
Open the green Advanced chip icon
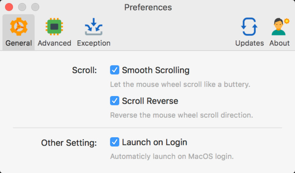tap(54, 27)
